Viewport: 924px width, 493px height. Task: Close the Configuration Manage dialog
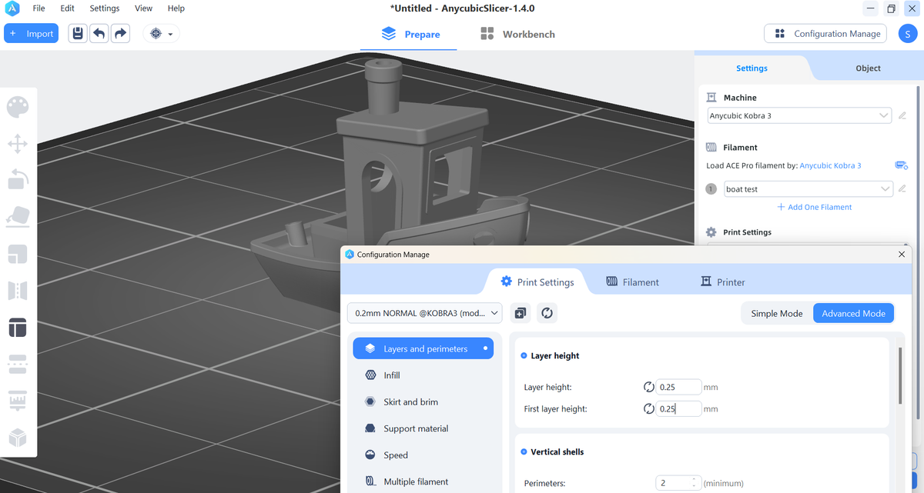[x=902, y=254]
